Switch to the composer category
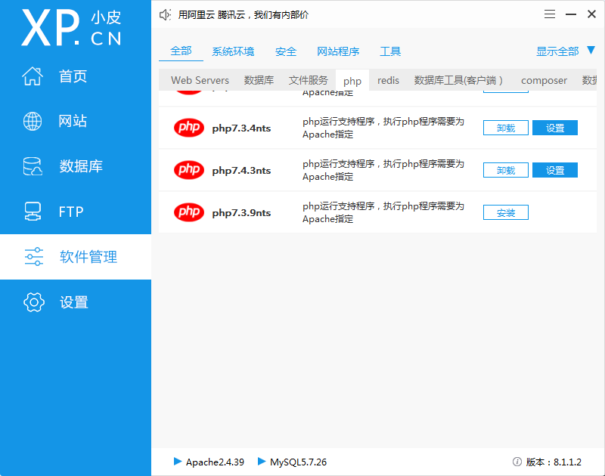 click(544, 80)
